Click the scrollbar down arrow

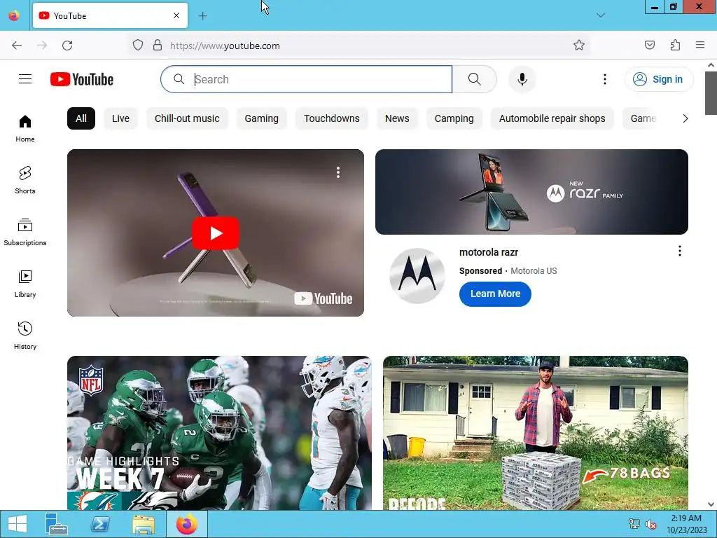[711, 504]
